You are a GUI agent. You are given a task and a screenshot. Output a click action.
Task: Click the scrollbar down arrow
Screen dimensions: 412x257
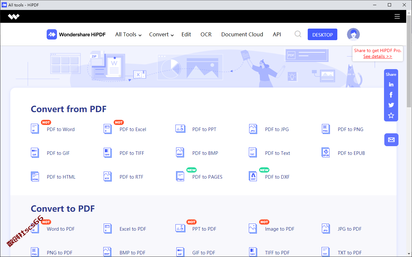click(409, 254)
